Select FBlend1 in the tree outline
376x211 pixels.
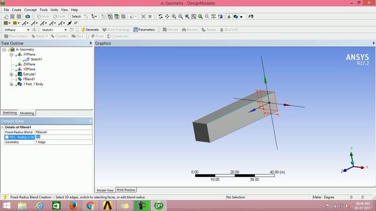(x=29, y=79)
